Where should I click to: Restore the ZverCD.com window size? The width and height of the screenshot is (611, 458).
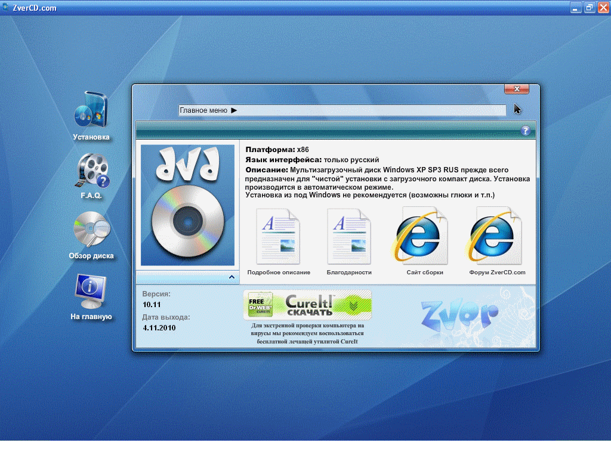tap(589, 8)
